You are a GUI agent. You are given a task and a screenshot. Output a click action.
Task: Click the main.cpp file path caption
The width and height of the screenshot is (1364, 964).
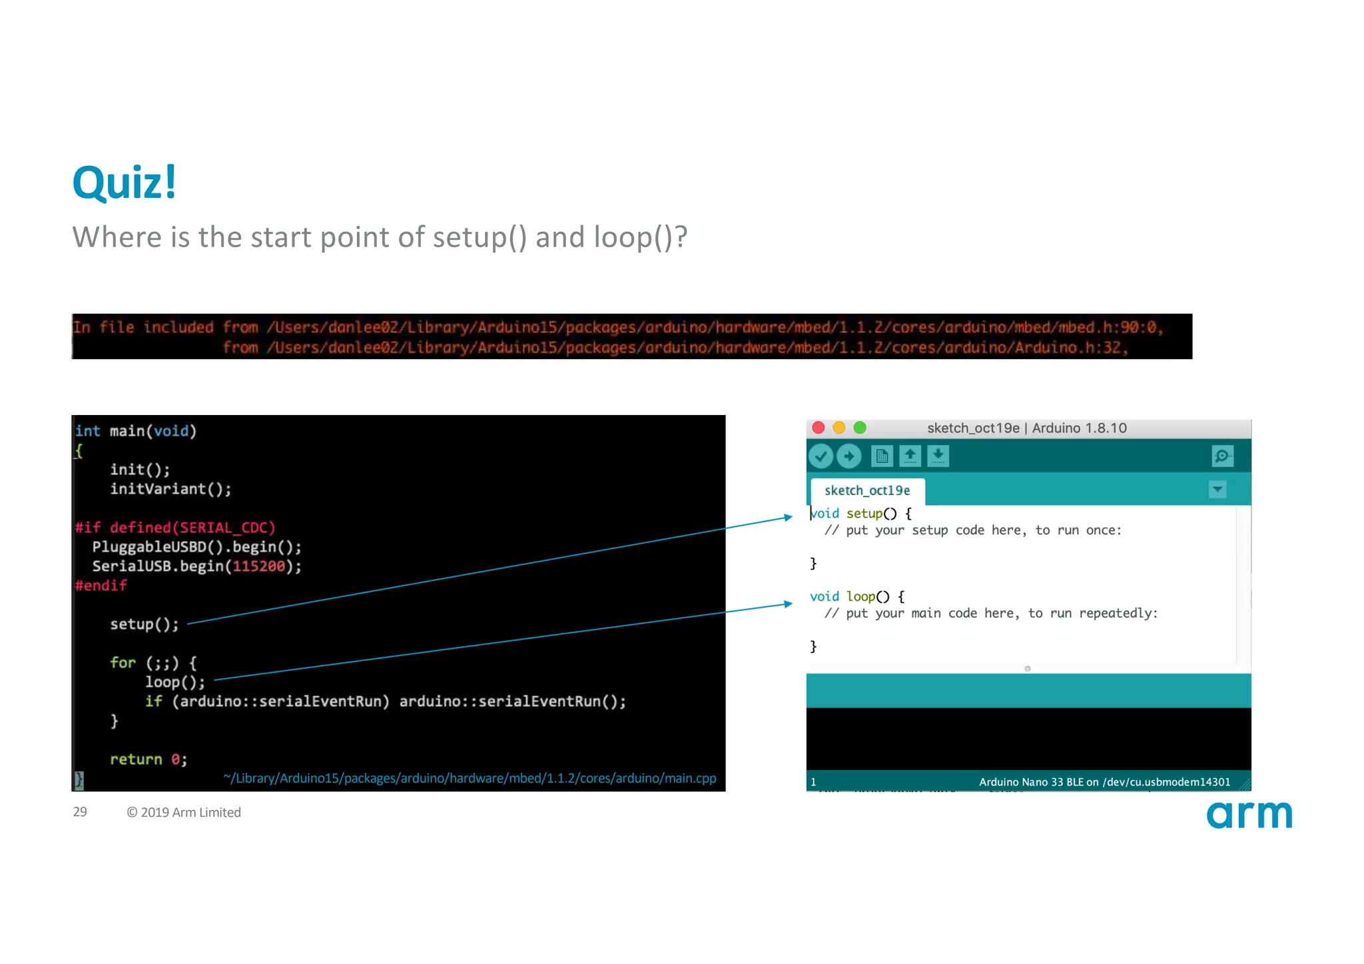pyautogui.click(x=470, y=778)
